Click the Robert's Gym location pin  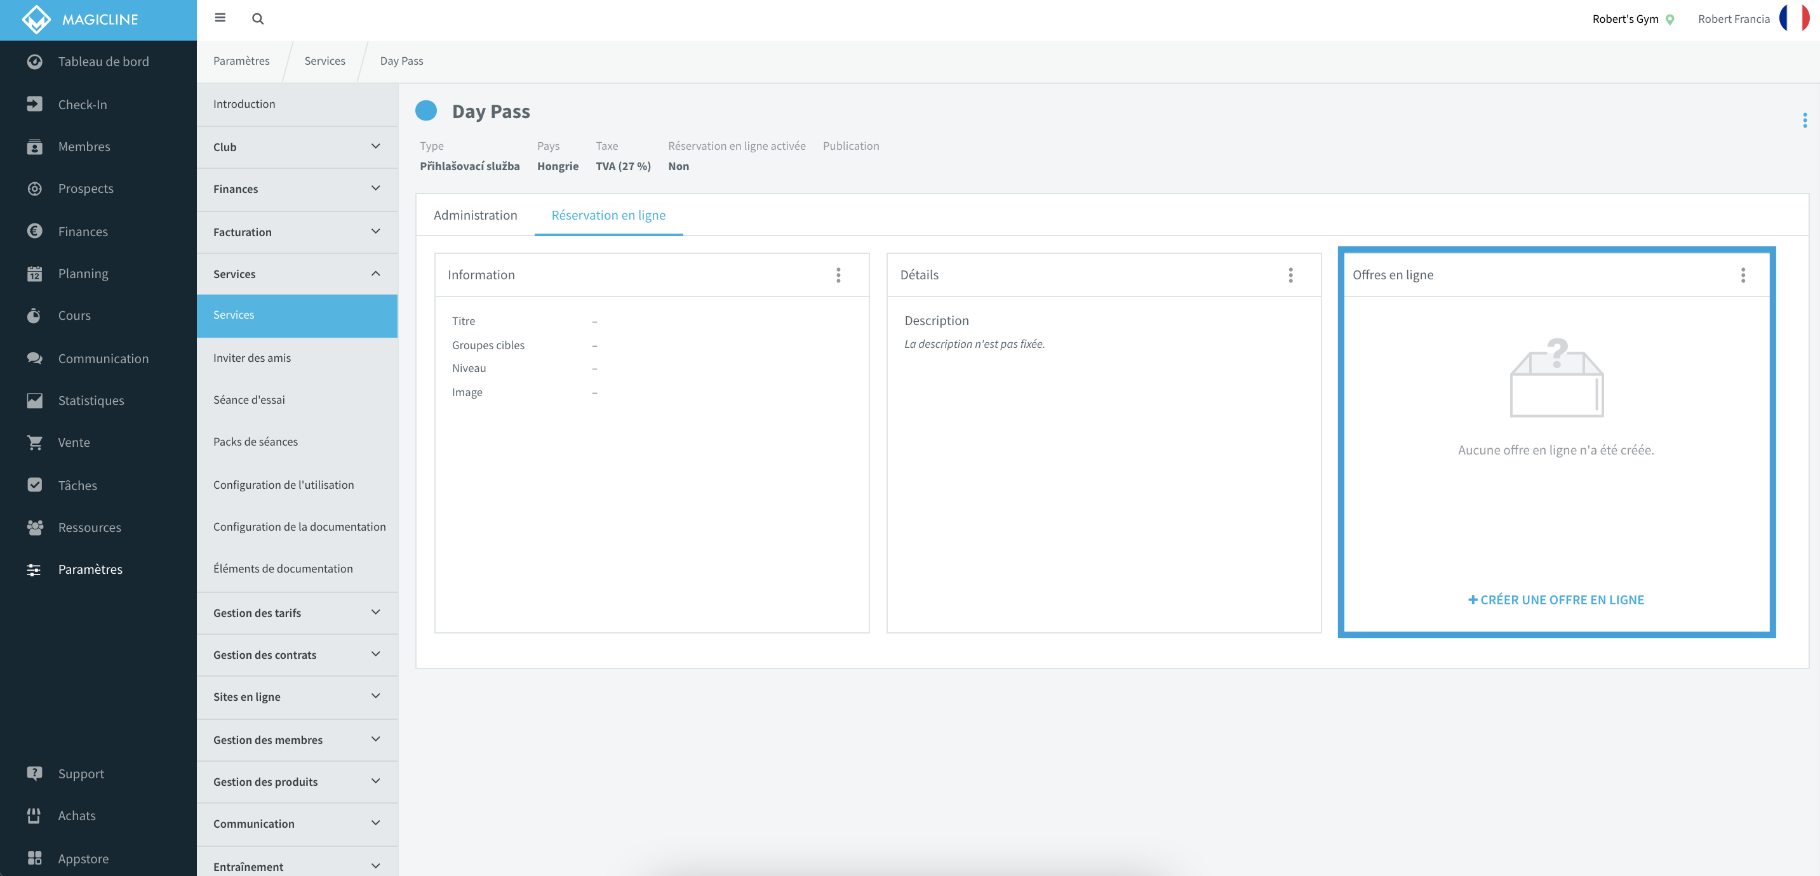(x=1670, y=20)
